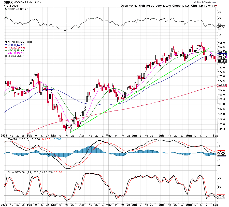Viewport: 229px width, 207px height.
Task: Click the 147.5 price axis label
Action: tap(221, 129)
